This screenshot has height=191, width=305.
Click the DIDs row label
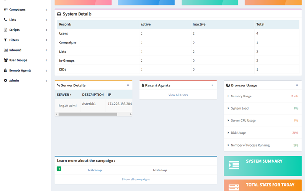pyautogui.click(x=62, y=69)
